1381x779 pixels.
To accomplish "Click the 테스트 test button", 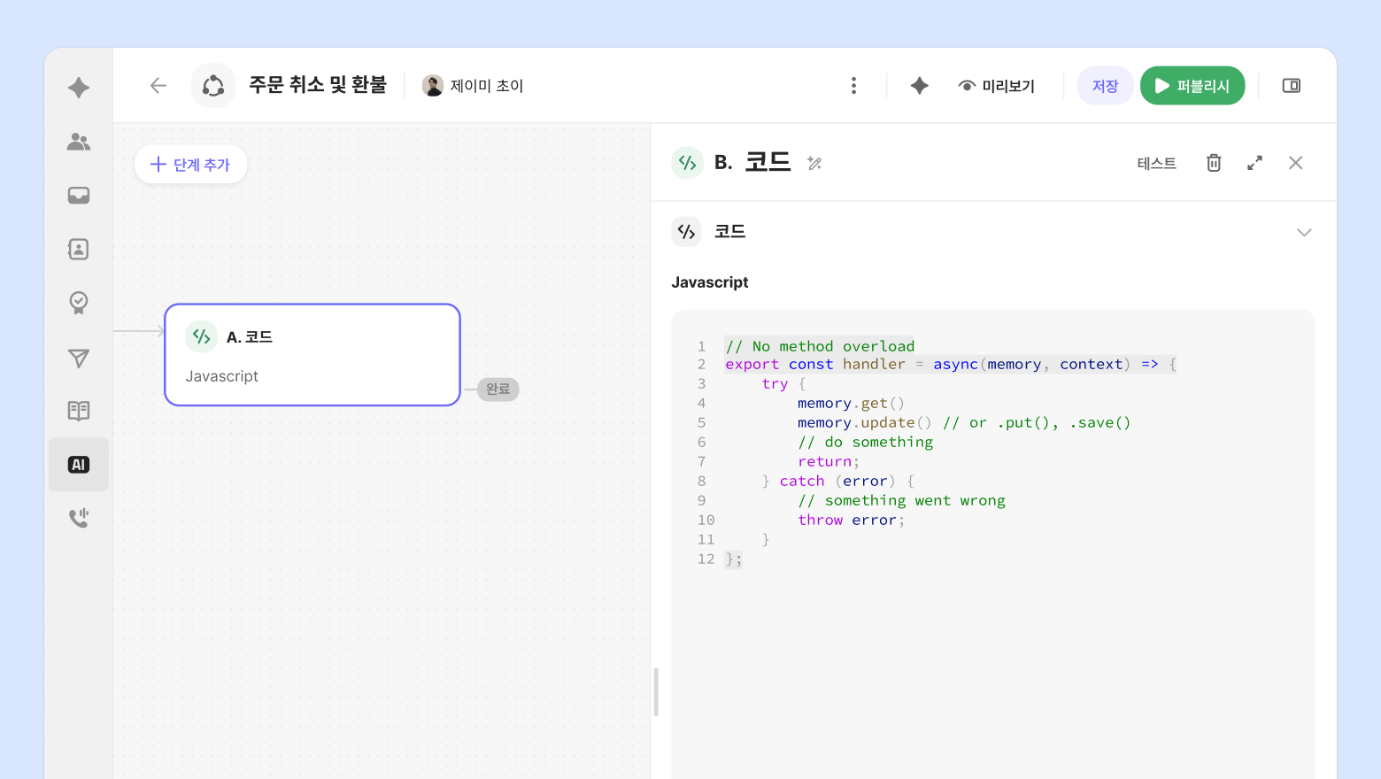I will pyautogui.click(x=1156, y=163).
